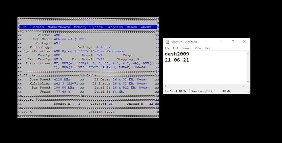Open the About tab in CPU-X
The image size is (282, 143).
(146, 27)
